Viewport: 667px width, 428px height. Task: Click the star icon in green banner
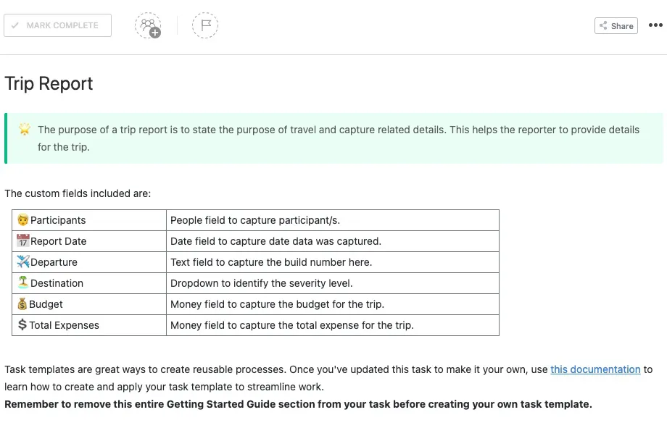[25, 129]
